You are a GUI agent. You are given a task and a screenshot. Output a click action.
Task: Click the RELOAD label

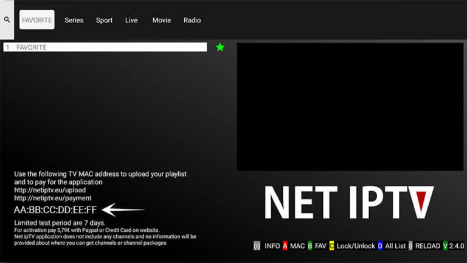[x=427, y=246]
